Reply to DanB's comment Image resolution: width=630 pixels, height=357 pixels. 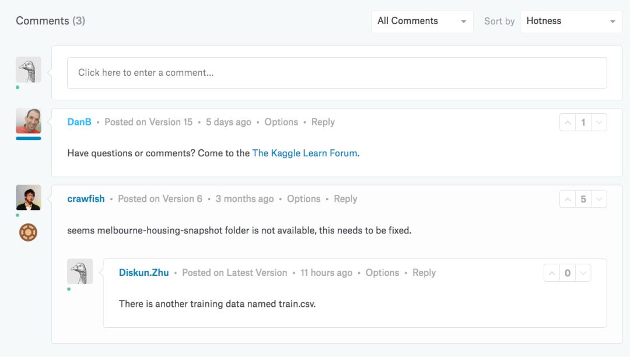pos(323,122)
